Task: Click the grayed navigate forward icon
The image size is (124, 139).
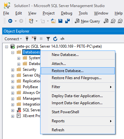Action: 21,21
